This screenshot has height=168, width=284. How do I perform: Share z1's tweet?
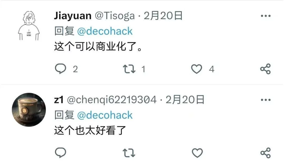(x=266, y=153)
